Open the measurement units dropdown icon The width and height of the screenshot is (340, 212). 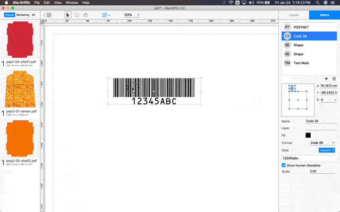pyautogui.click(x=106, y=15)
